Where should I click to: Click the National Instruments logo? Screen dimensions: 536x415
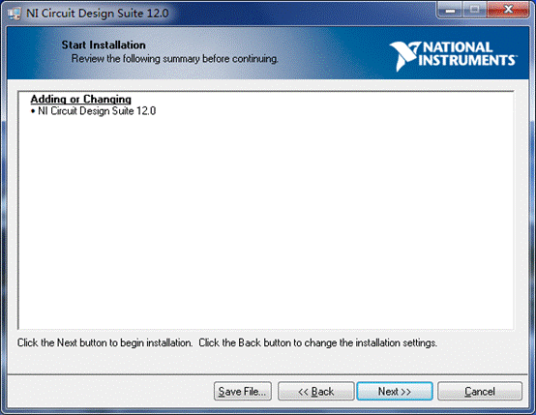[x=453, y=55]
